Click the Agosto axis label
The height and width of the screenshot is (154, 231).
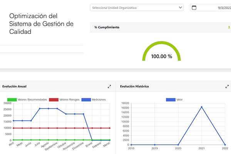pyautogui.click(x=45, y=145)
